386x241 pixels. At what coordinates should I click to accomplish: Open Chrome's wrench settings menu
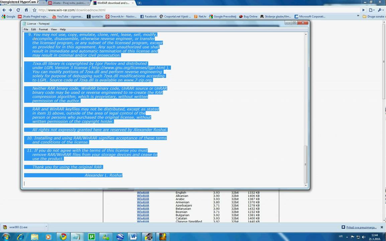[x=381, y=10]
